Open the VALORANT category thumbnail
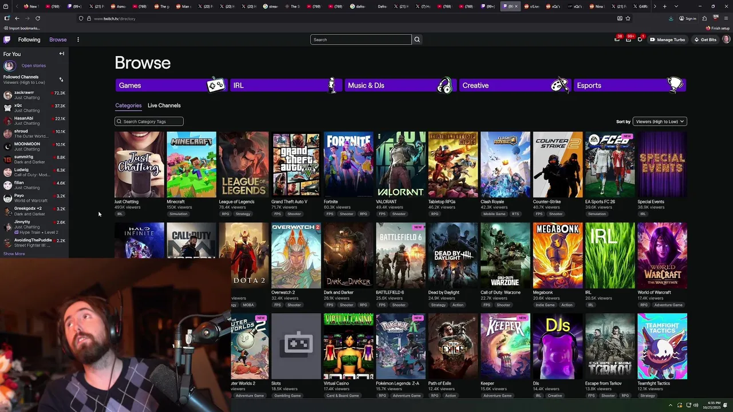The image size is (733, 412). 401,165
